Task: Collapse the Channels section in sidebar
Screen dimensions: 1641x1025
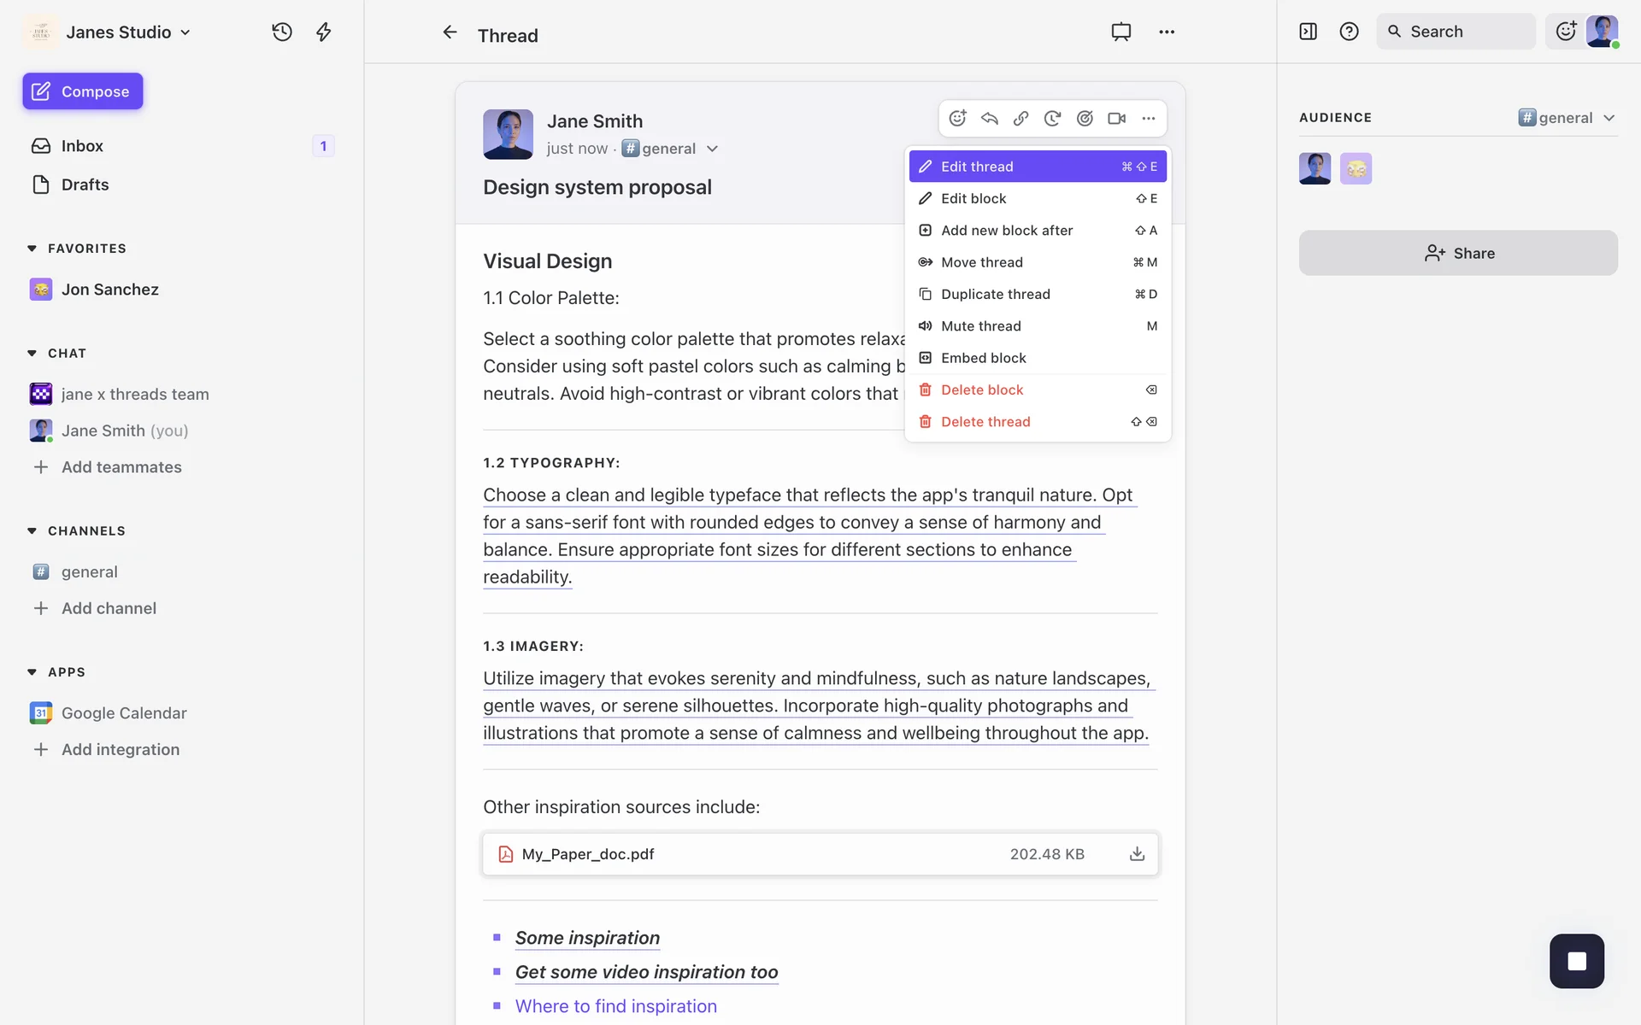Action: click(x=32, y=531)
